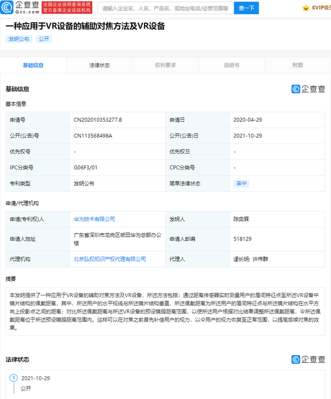Click the 审中 legal status badge
The width and height of the screenshot is (331, 399).
[242, 183]
